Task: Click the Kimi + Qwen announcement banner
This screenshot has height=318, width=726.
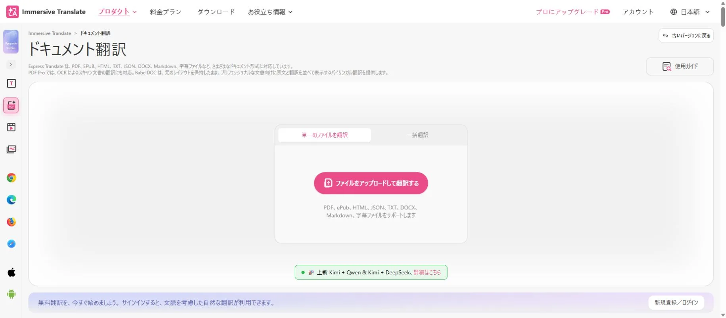Action: pyautogui.click(x=371, y=272)
